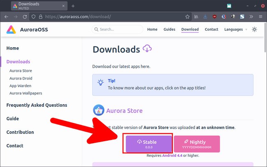This screenshot has height=167, width=267.
Task: Jump to App Warden in sidebar
Action: 20,86
